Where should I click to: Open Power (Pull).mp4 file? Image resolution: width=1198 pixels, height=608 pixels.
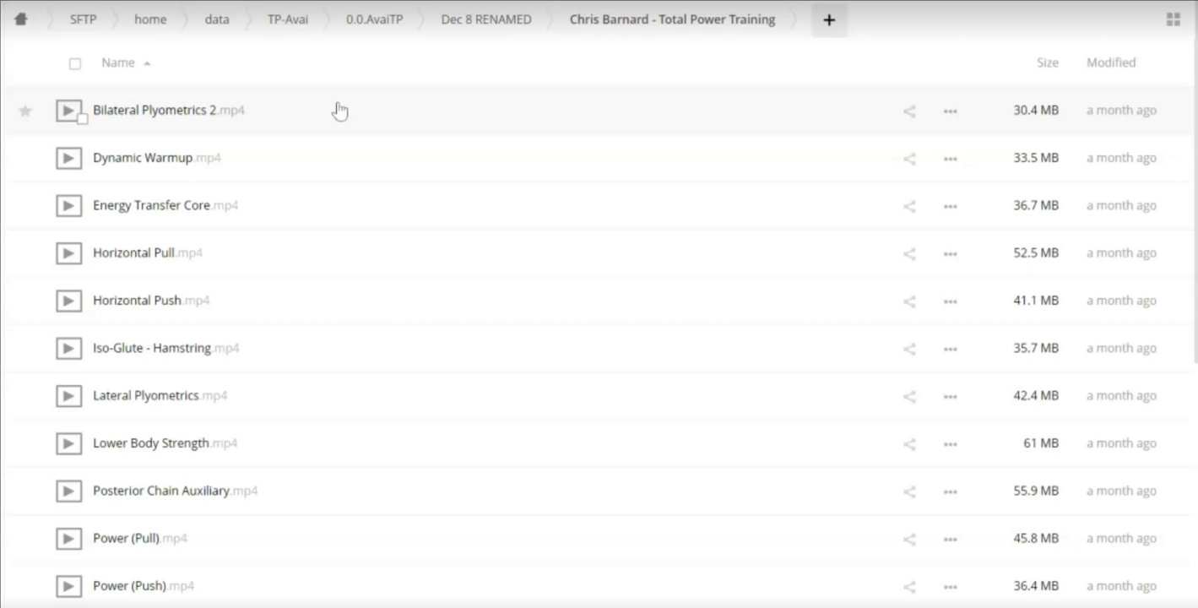[x=140, y=538]
